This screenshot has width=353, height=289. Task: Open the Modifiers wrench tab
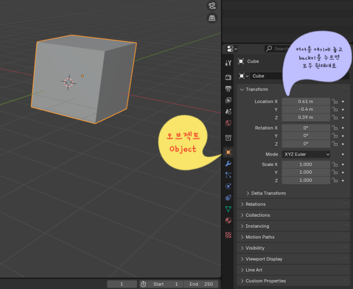[x=229, y=164]
